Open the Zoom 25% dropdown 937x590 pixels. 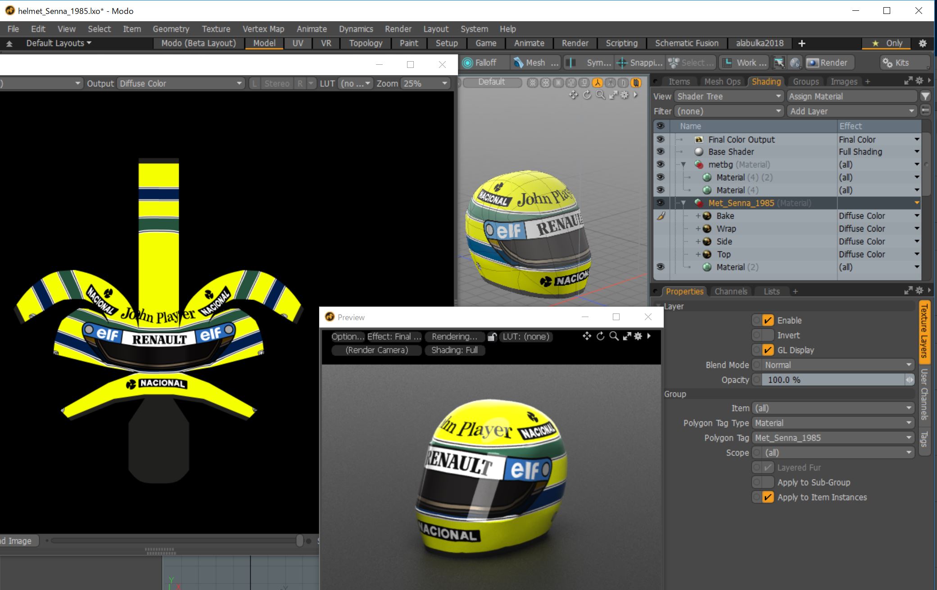(x=425, y=84)
